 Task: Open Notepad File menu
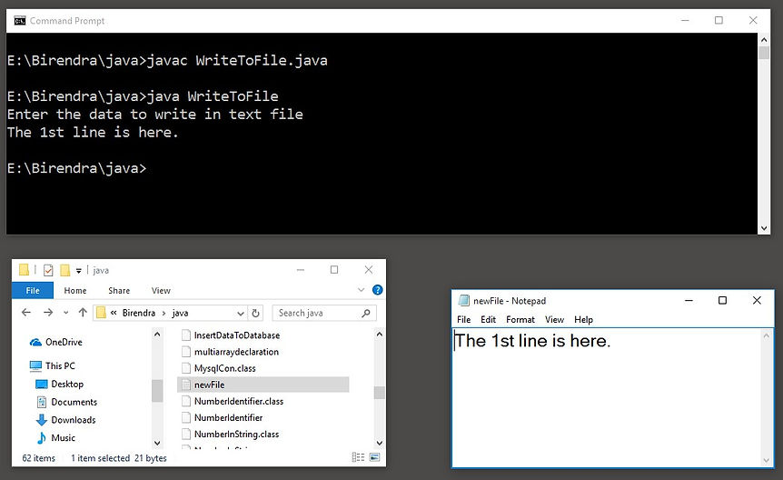[463, 319]
